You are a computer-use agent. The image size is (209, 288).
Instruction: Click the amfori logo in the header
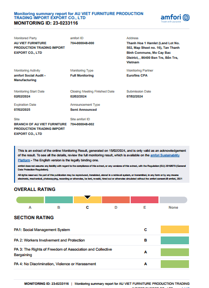click(x=175, y=18)
